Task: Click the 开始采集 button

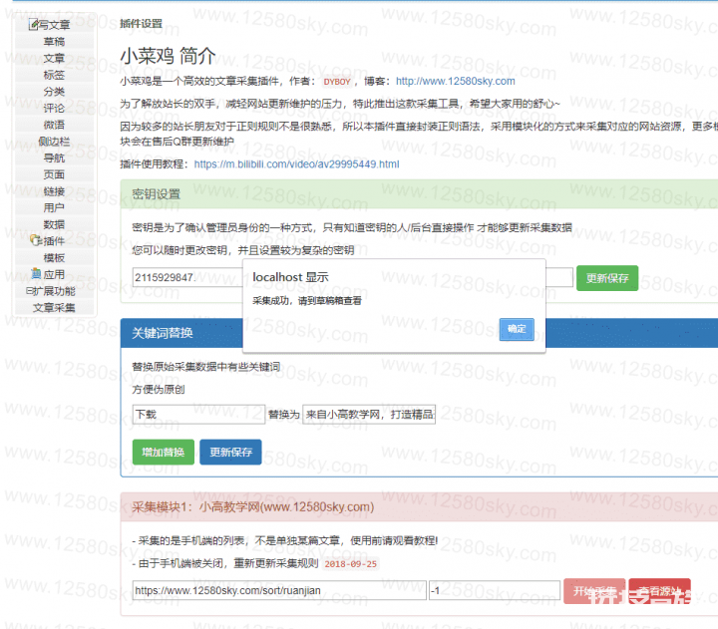Action: pyautogui.click(x=594, y=591)
